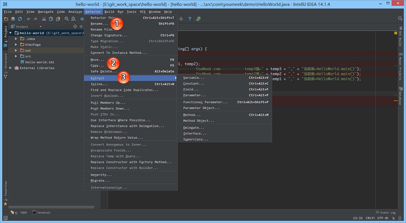The image size is (406, 223).
Task: Click the Paste toolbar icon
Action: click(x=58, y=19)
